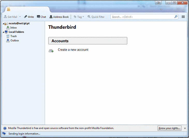Click the Get Mail button
The image size is (189, 138).
click(11, 17)
